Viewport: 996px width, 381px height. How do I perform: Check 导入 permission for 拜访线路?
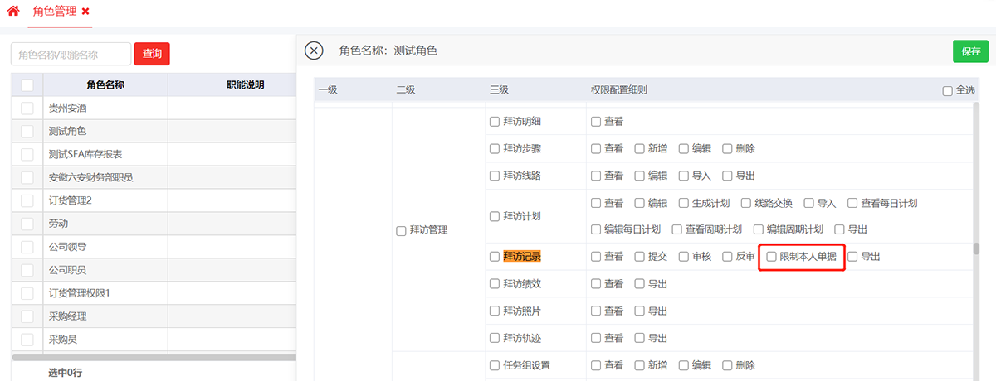click(684, 176)
